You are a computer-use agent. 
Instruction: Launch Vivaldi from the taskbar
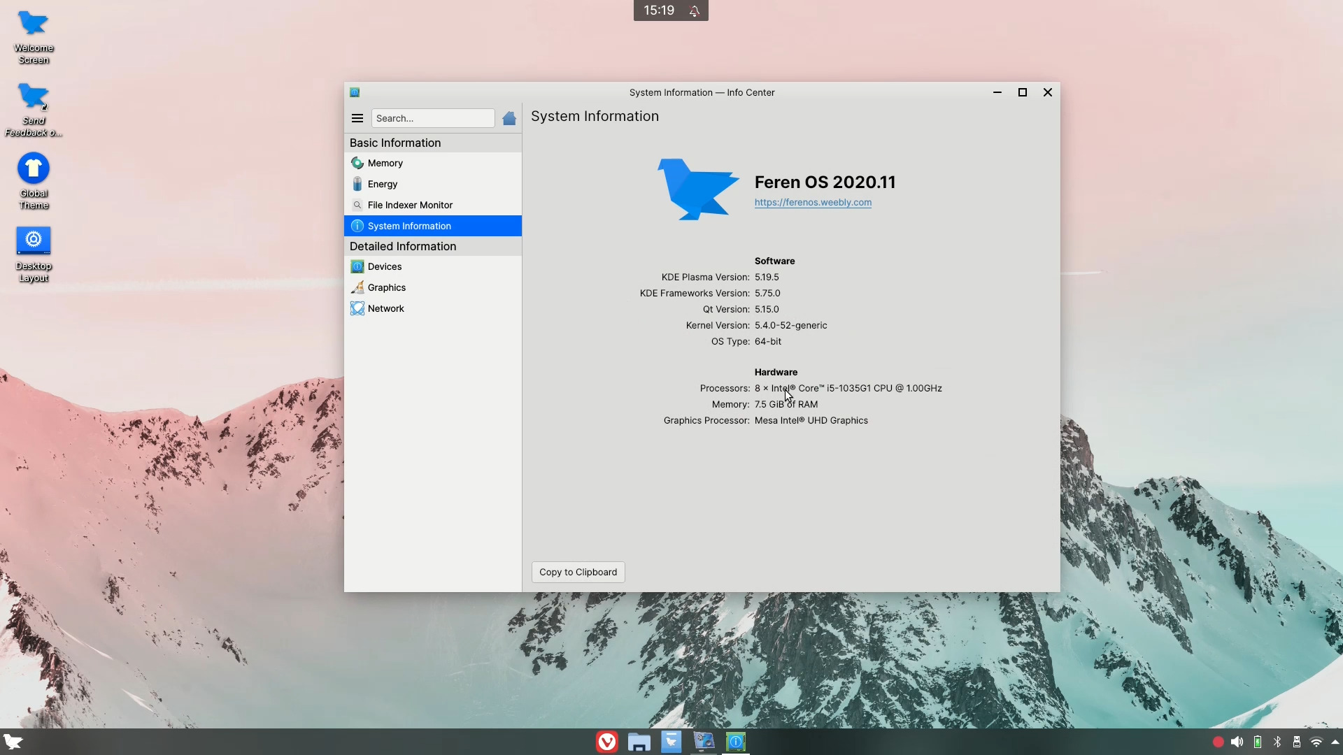pos(606,742)
